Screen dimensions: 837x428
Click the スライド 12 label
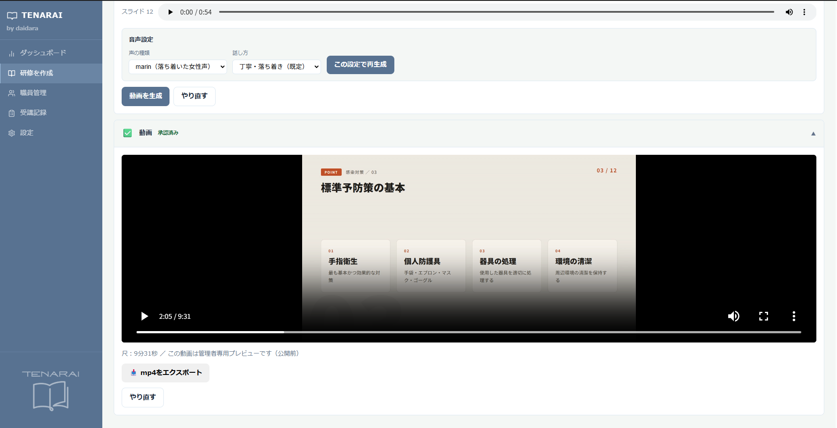137,12
